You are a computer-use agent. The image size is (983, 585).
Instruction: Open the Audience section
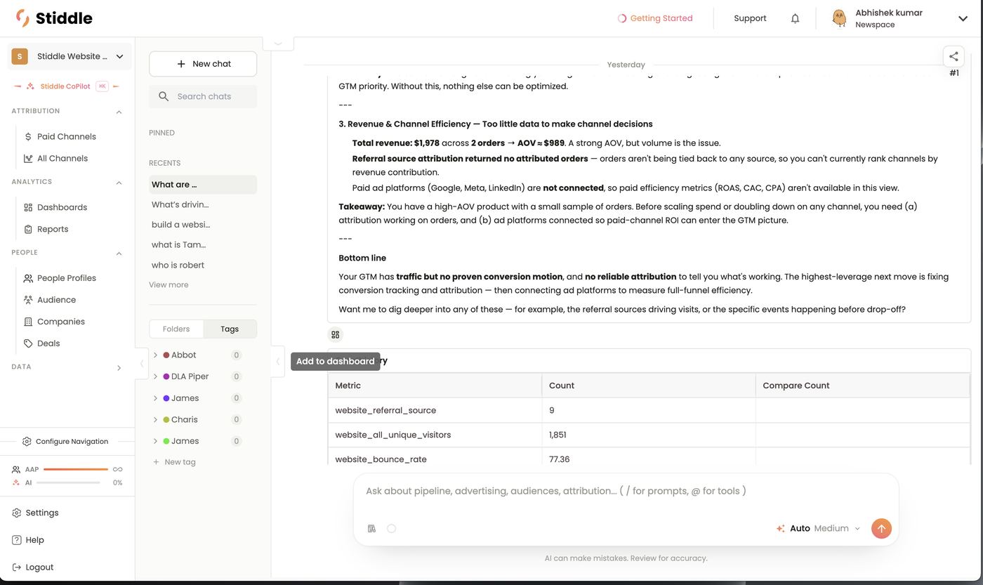click(56, 300)
